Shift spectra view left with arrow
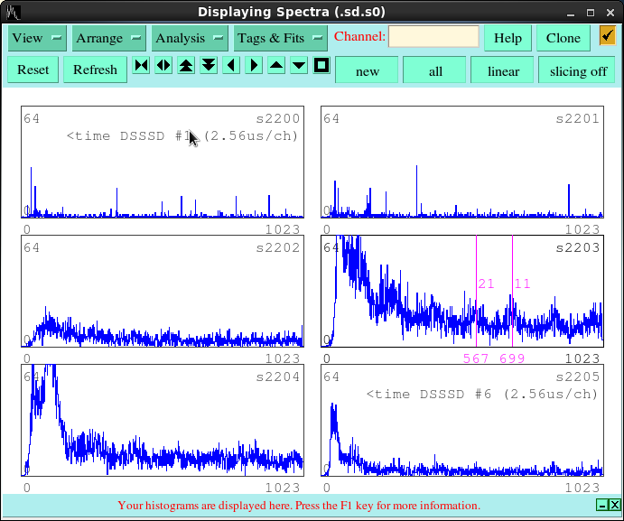The image size is (624, 521). 231,65
